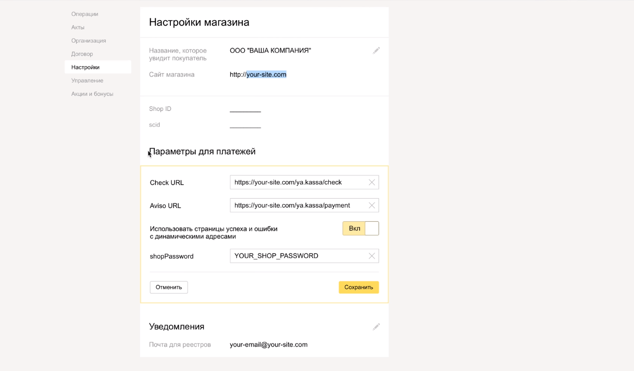Click the pencil icon beside the company name
Viewport: 634px width, 371px height.
[376, 50]
